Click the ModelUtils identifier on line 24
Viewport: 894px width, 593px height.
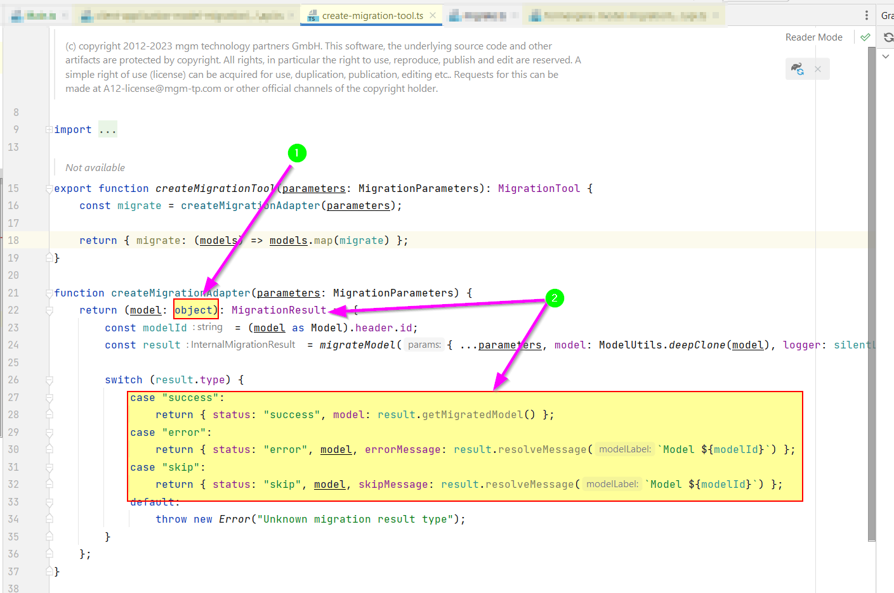pos(628,345)
